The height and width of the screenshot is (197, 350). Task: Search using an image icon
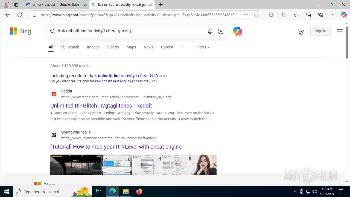221,31
